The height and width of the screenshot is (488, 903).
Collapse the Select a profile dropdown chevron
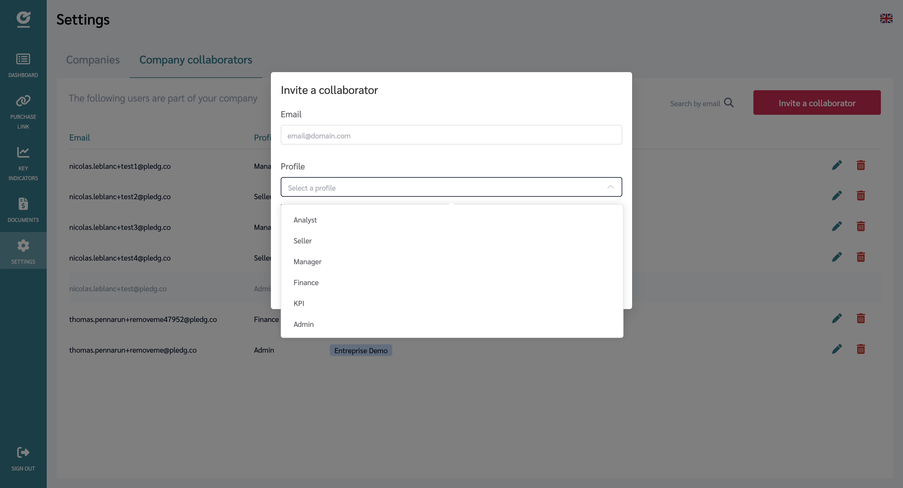610,187
